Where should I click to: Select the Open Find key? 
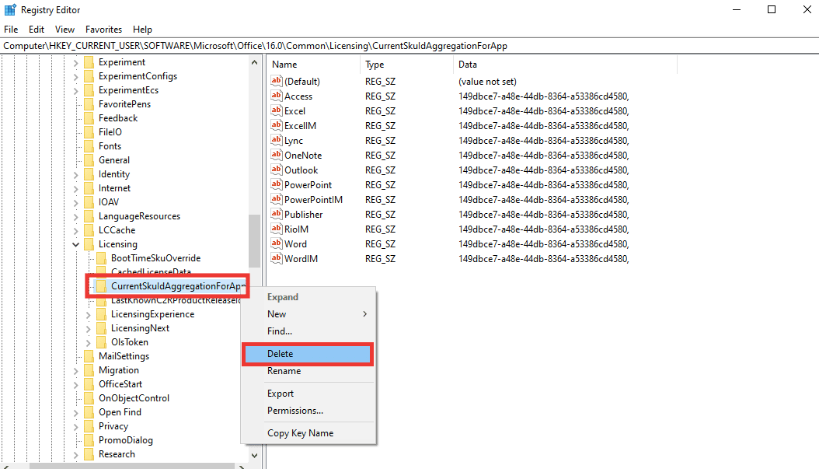[120, 412]
